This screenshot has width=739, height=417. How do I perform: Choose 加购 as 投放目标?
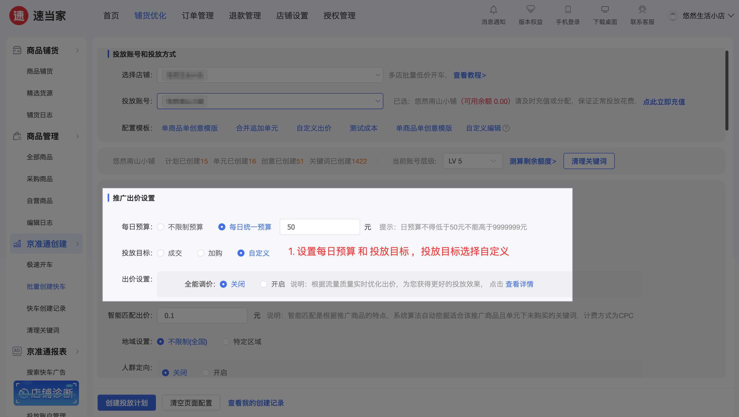click(x=201, y=253)
